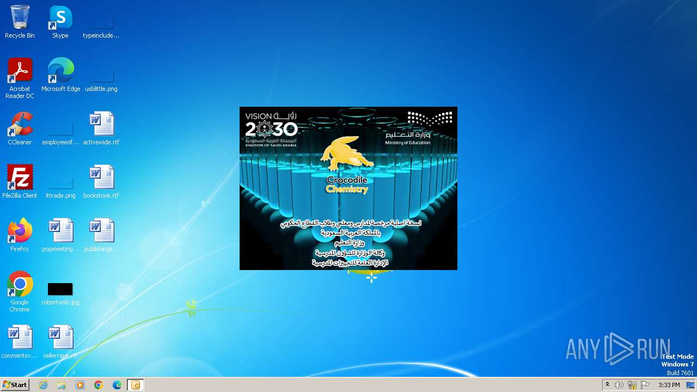Select publishings document icon
697x392 pixels.
101,236
